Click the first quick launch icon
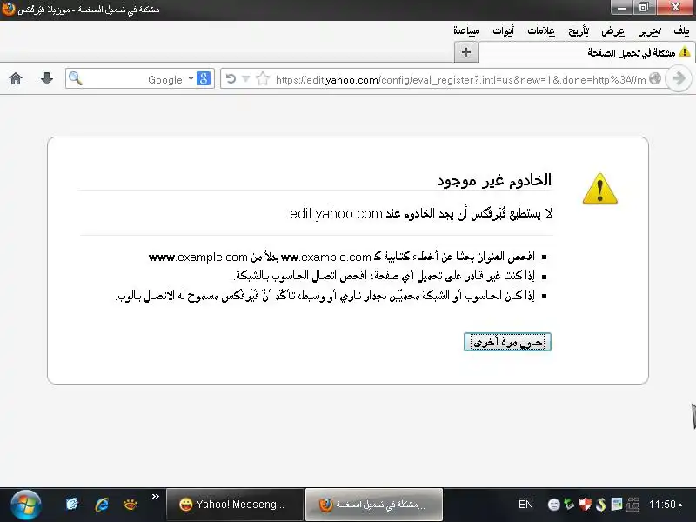The image size is (696, 522). click(72, 505)
